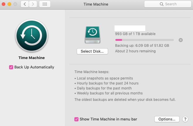Click "Time Machine keeps:" heading

point(92,72)
